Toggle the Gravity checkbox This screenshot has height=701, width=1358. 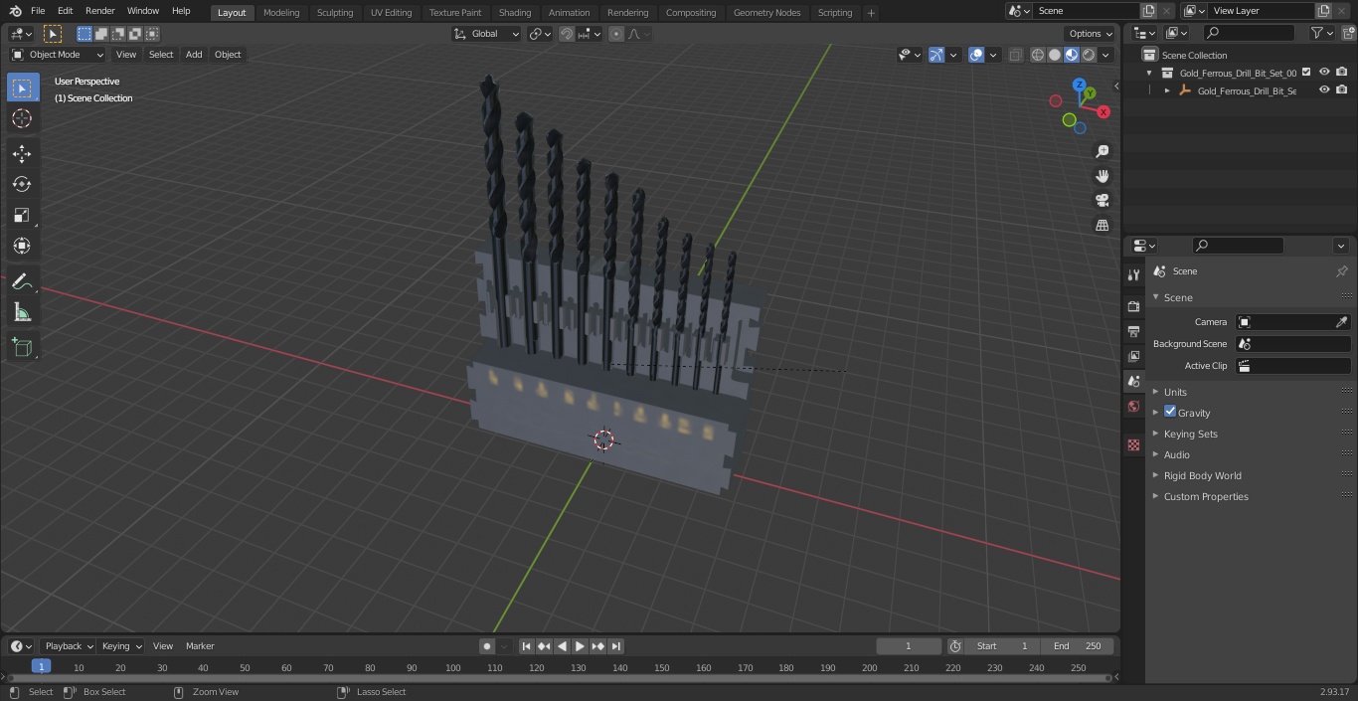(1170, 412)
